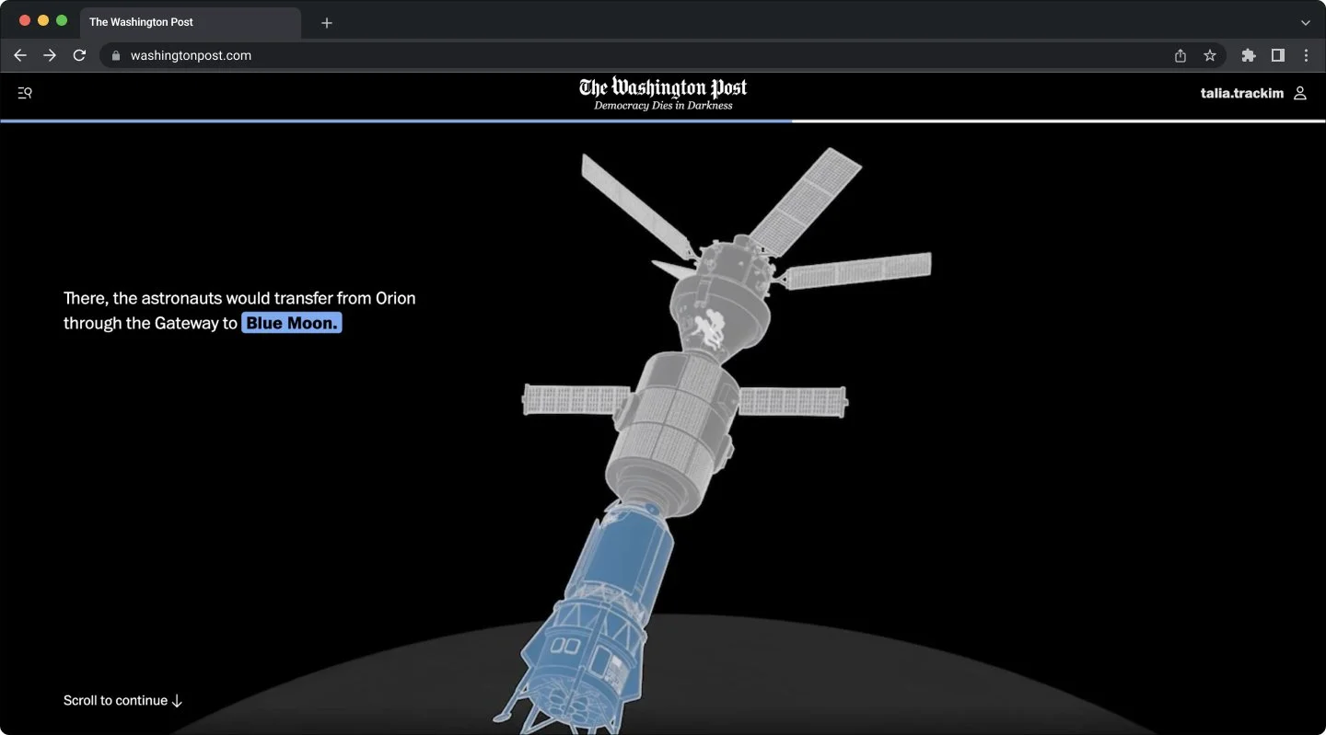Click the down arrow beside Scroll to continue

coord(178,701)
